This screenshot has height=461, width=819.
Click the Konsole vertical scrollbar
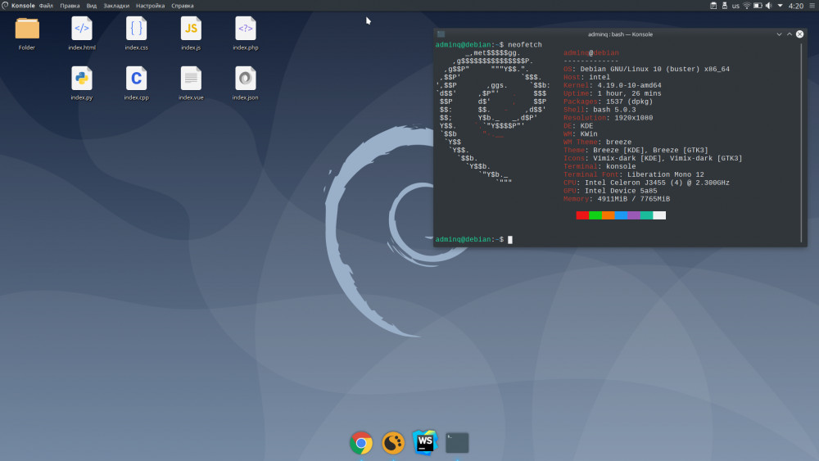(801, 142)
